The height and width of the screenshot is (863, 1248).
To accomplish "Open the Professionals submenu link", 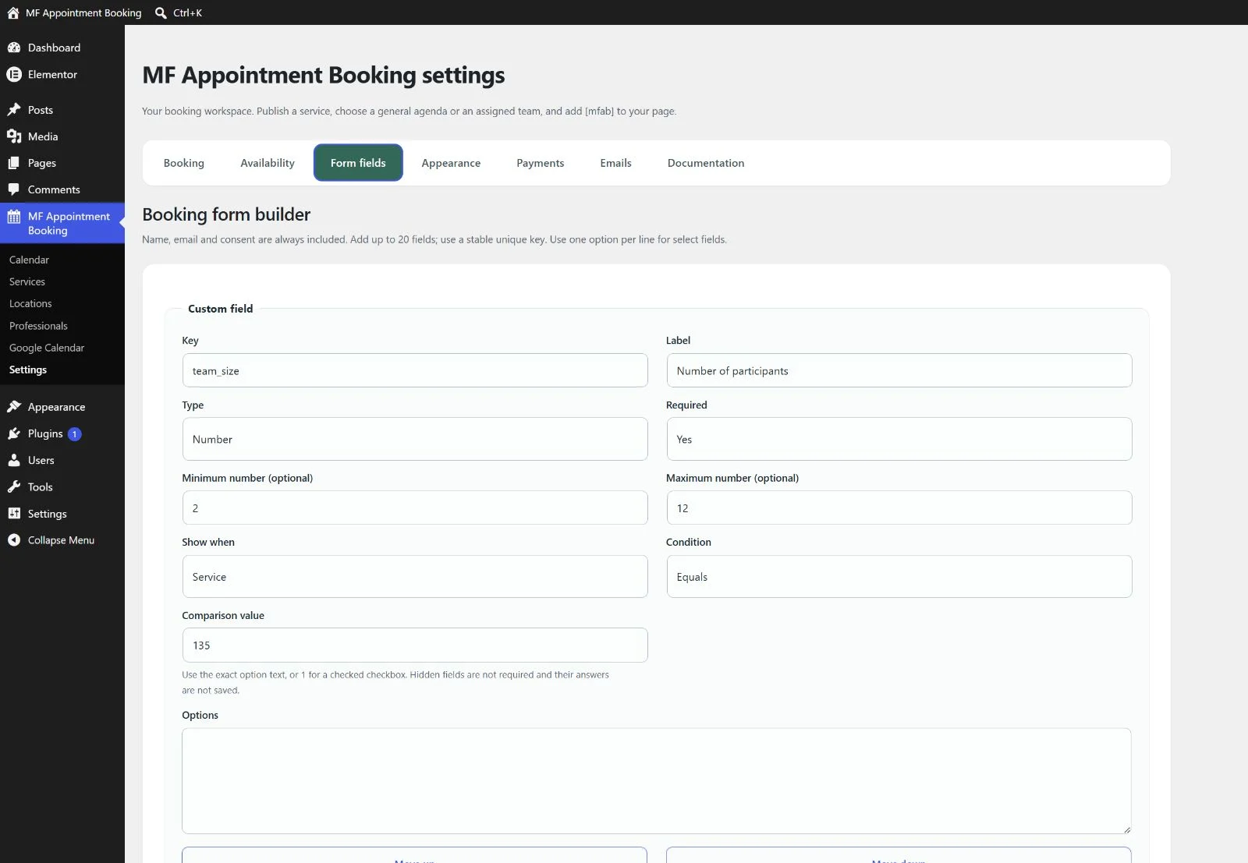I will (38, 326).
